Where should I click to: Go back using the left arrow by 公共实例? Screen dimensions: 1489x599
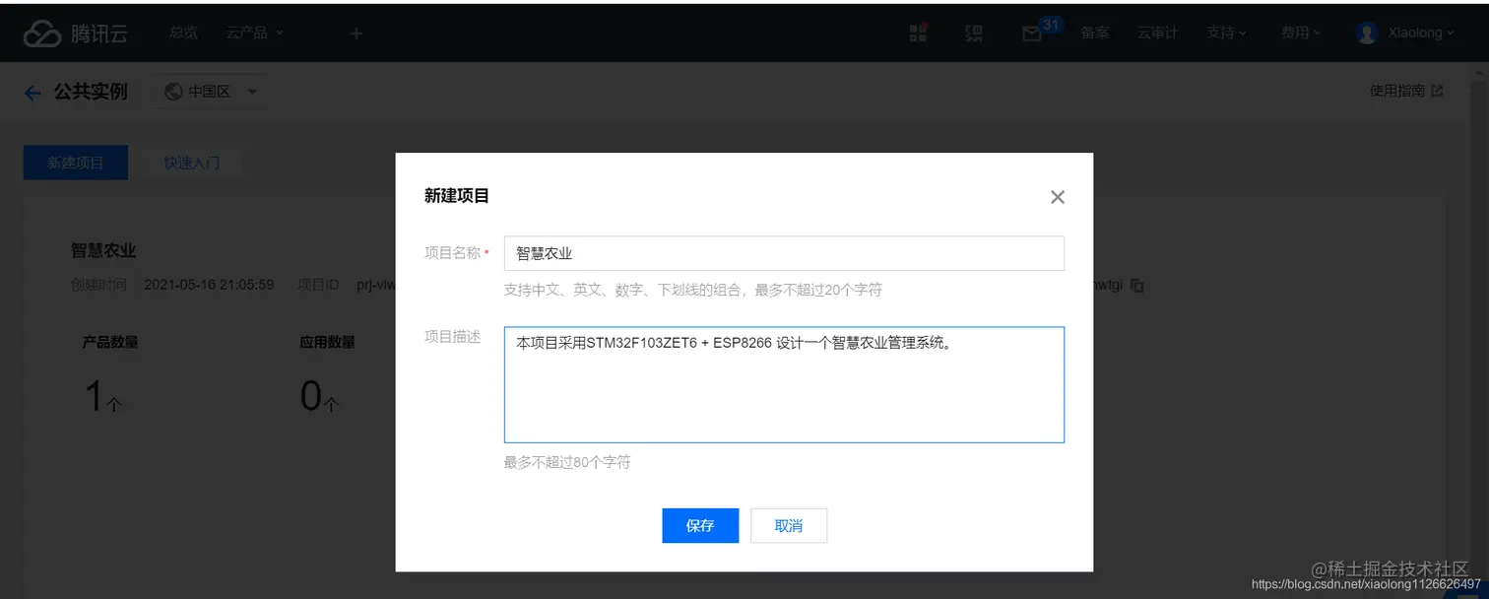coord(32,93)
